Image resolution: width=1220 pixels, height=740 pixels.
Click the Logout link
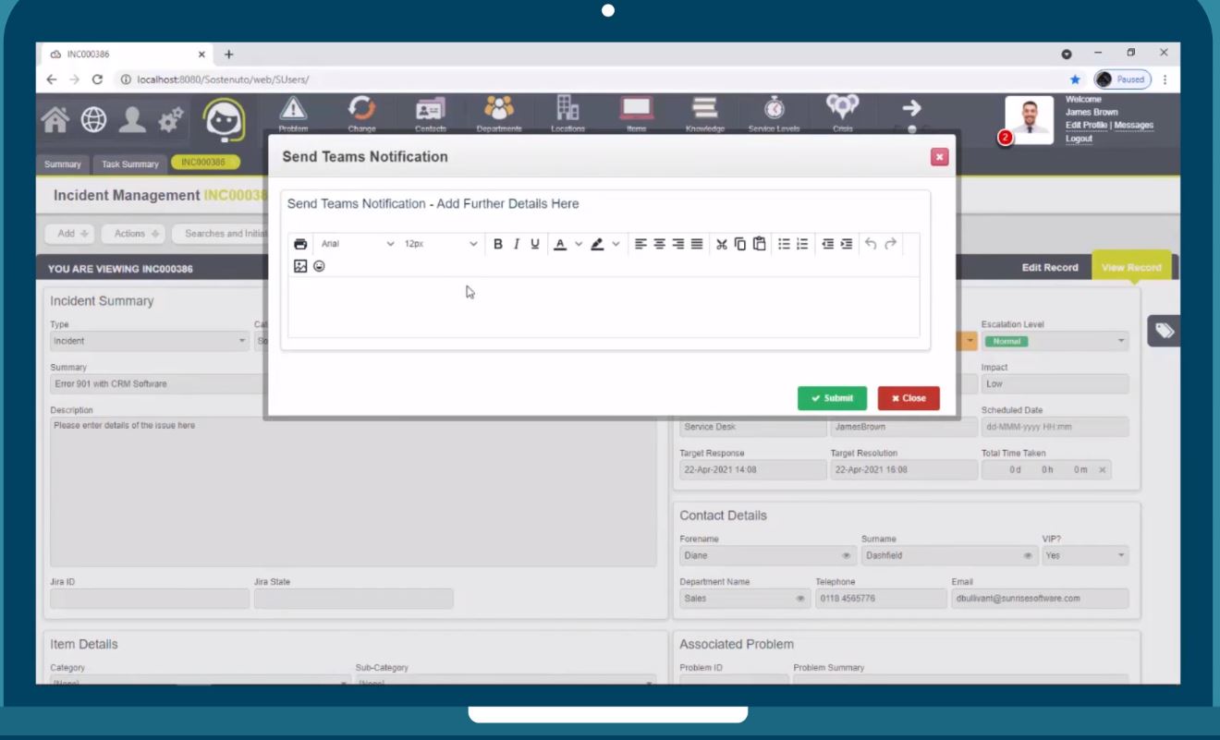[x=1079, y=139]
